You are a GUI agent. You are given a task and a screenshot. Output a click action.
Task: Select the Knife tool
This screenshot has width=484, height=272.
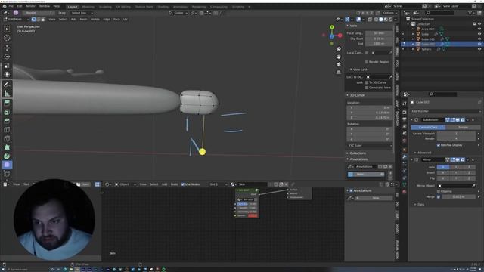7,138
